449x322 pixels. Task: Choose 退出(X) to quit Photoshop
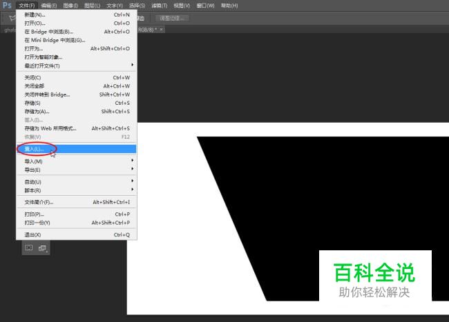point(77,234)
